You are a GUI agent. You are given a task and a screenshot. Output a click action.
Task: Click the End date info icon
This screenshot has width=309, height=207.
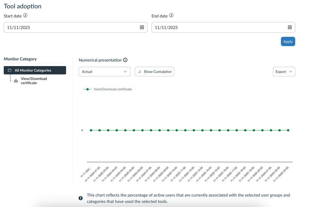click(171, 16)
